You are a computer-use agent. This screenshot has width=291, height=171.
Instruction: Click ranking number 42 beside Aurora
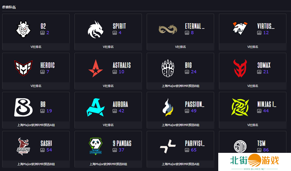(121, 111)
